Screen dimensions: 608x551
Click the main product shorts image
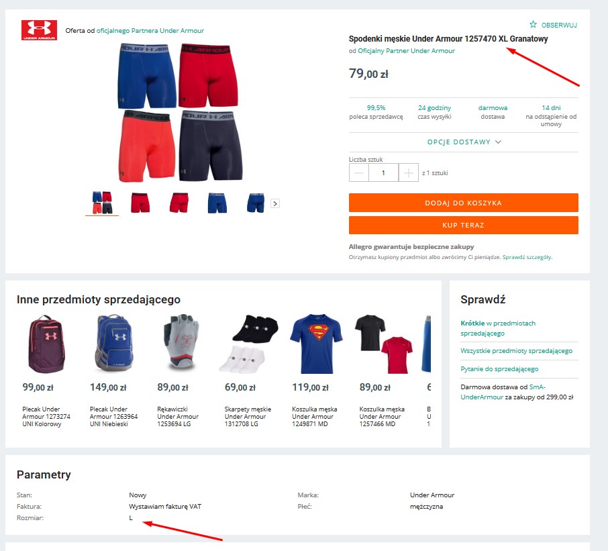180,113
